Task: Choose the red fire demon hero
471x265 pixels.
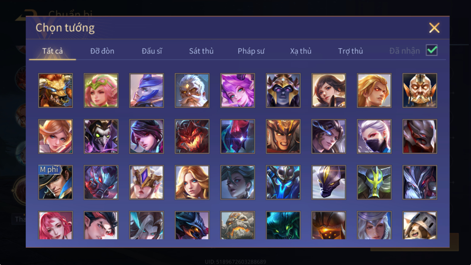Action: pos(192,136)
